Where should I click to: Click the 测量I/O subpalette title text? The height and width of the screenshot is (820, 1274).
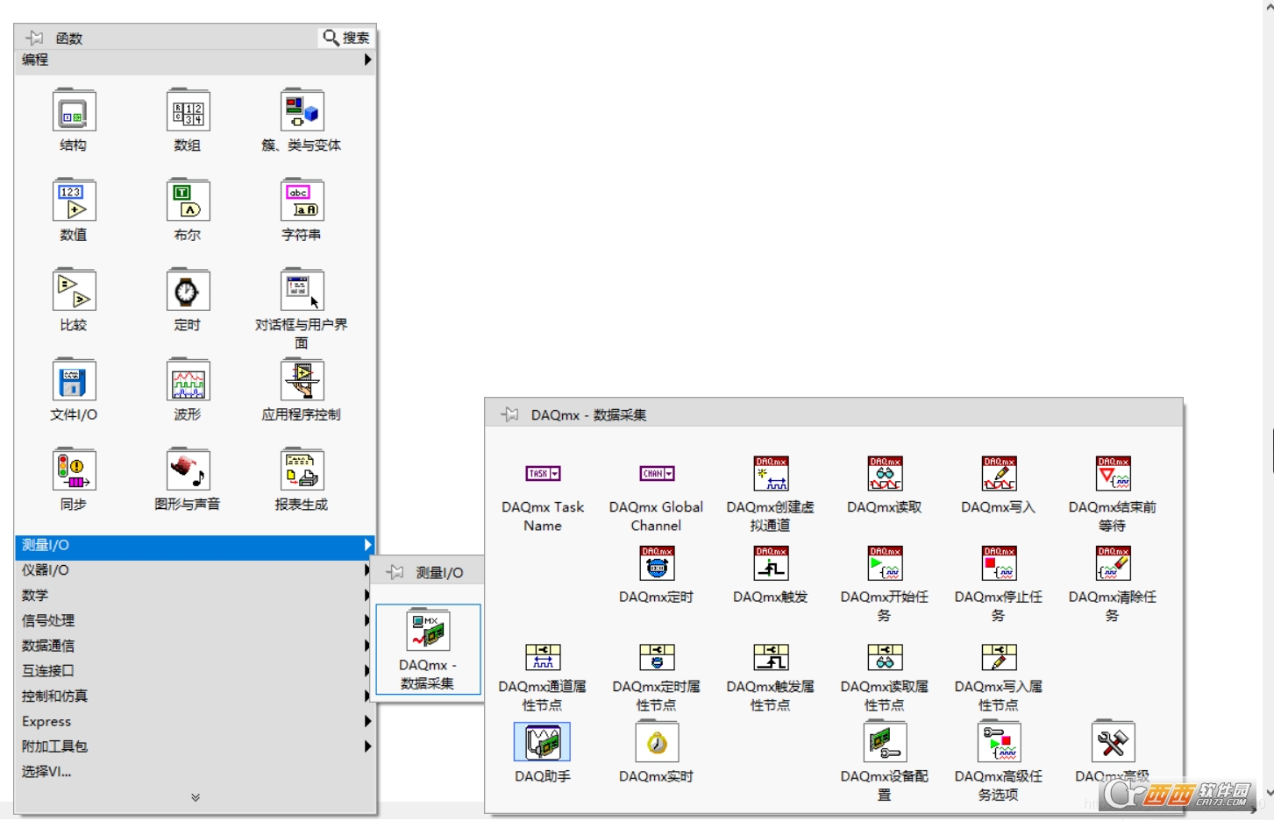pyautogui.click(x=439, y=572)
